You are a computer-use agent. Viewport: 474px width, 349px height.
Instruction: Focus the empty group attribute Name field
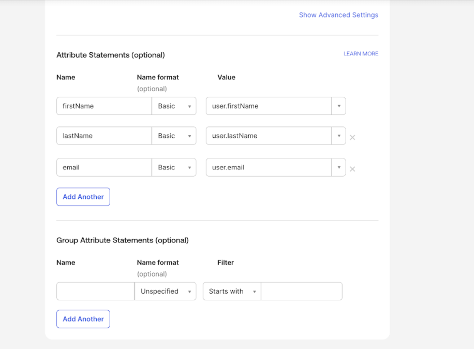tap(95, 291)
